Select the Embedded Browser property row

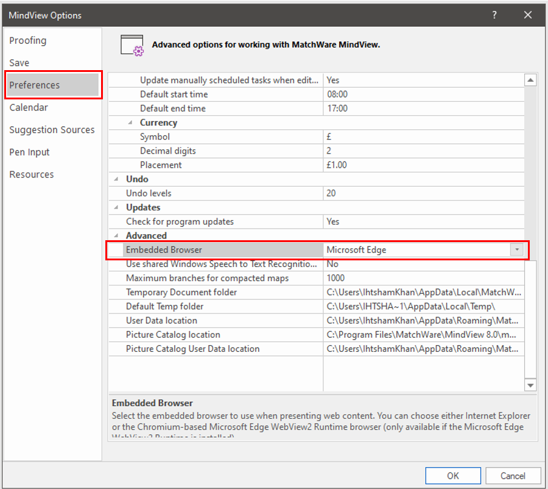(317, 250)
